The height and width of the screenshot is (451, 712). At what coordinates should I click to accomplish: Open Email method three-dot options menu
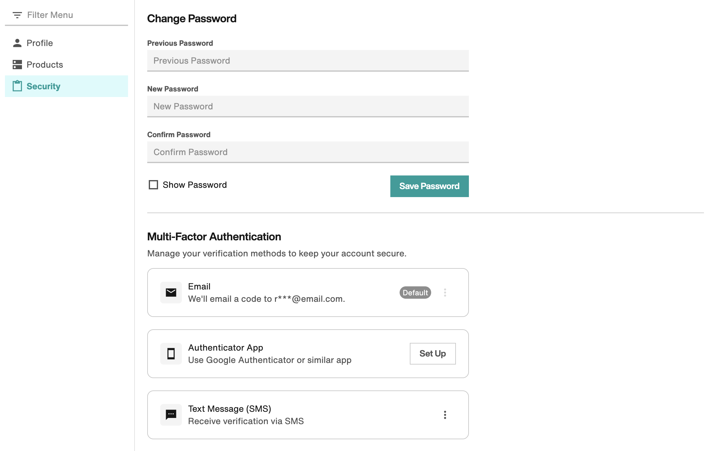pyautogui.click(x=445, y=293)
